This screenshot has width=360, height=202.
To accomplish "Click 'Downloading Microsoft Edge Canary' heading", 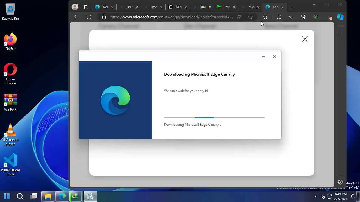I will [199, 74].
